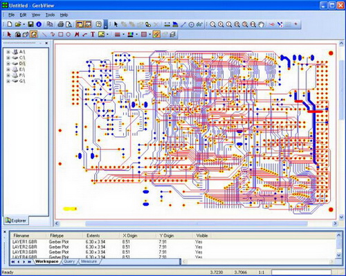Open the color palette dropdown swatch
Image resolution: width=346 pixels, height=276 pixels.
tap(131, 35)
